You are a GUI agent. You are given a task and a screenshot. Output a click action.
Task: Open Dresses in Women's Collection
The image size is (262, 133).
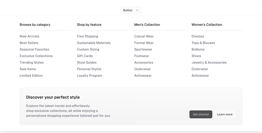pyautogui.click(x=198, y=36)
